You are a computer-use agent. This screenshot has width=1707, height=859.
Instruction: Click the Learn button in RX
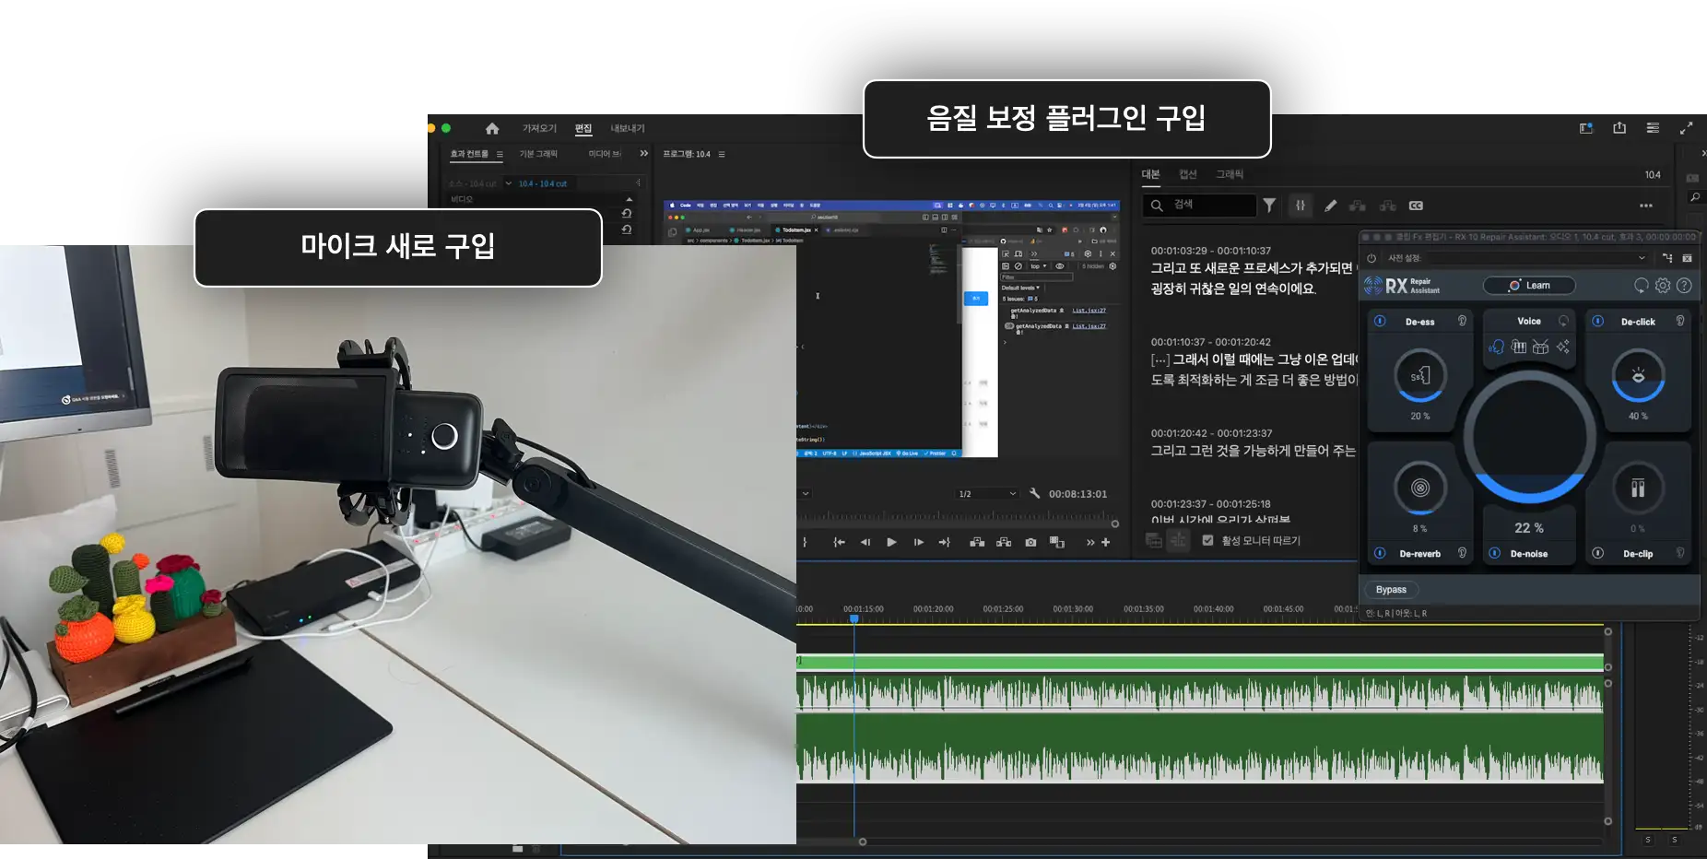tap(1528, 286)
